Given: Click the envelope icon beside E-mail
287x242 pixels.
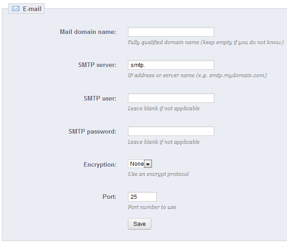Looking at the screenshot, I should point(16,9).
